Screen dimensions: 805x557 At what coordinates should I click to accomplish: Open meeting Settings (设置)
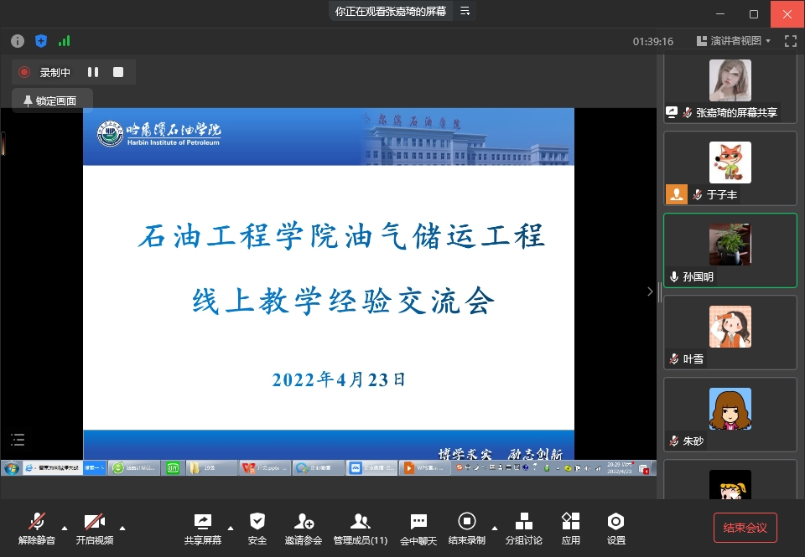[616, 528]
